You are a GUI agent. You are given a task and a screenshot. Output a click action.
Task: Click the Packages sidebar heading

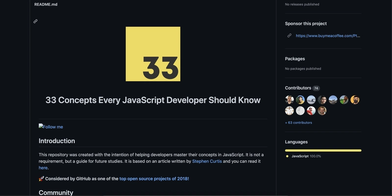click(x=295, y=59)
